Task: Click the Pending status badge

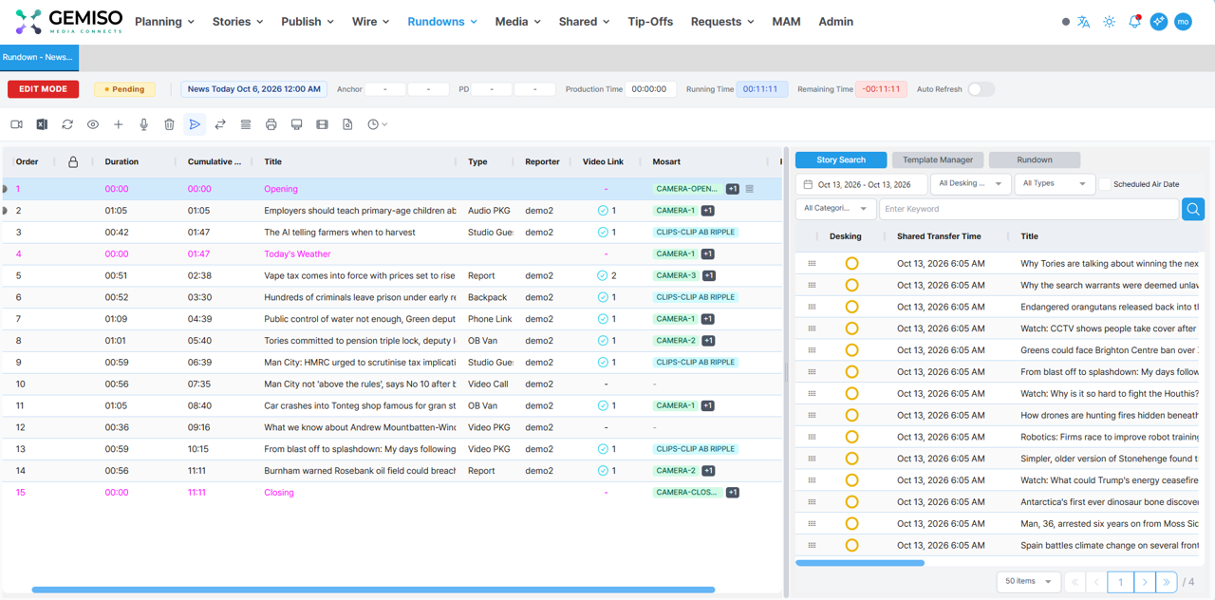Action: click(x=124, y=89)
